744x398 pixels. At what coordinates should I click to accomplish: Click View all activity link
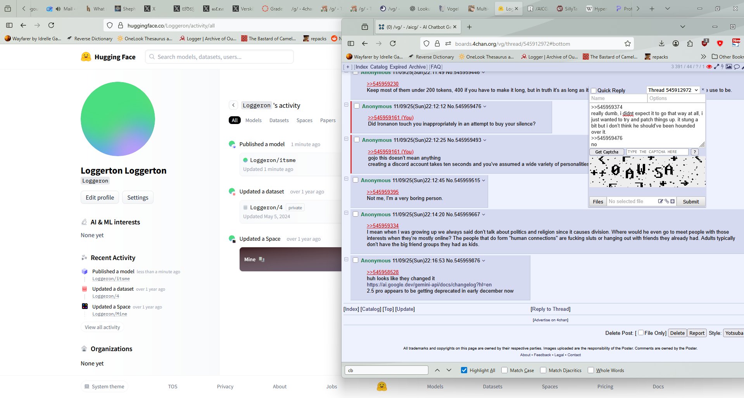click(102, 327)
